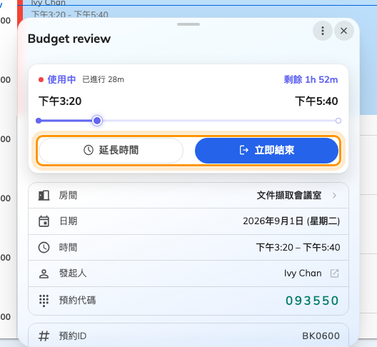Click the 已進行 28m elapsed text
Viewport: 377px width, 347px height.
pyautogui.click(x=103, y=79)
